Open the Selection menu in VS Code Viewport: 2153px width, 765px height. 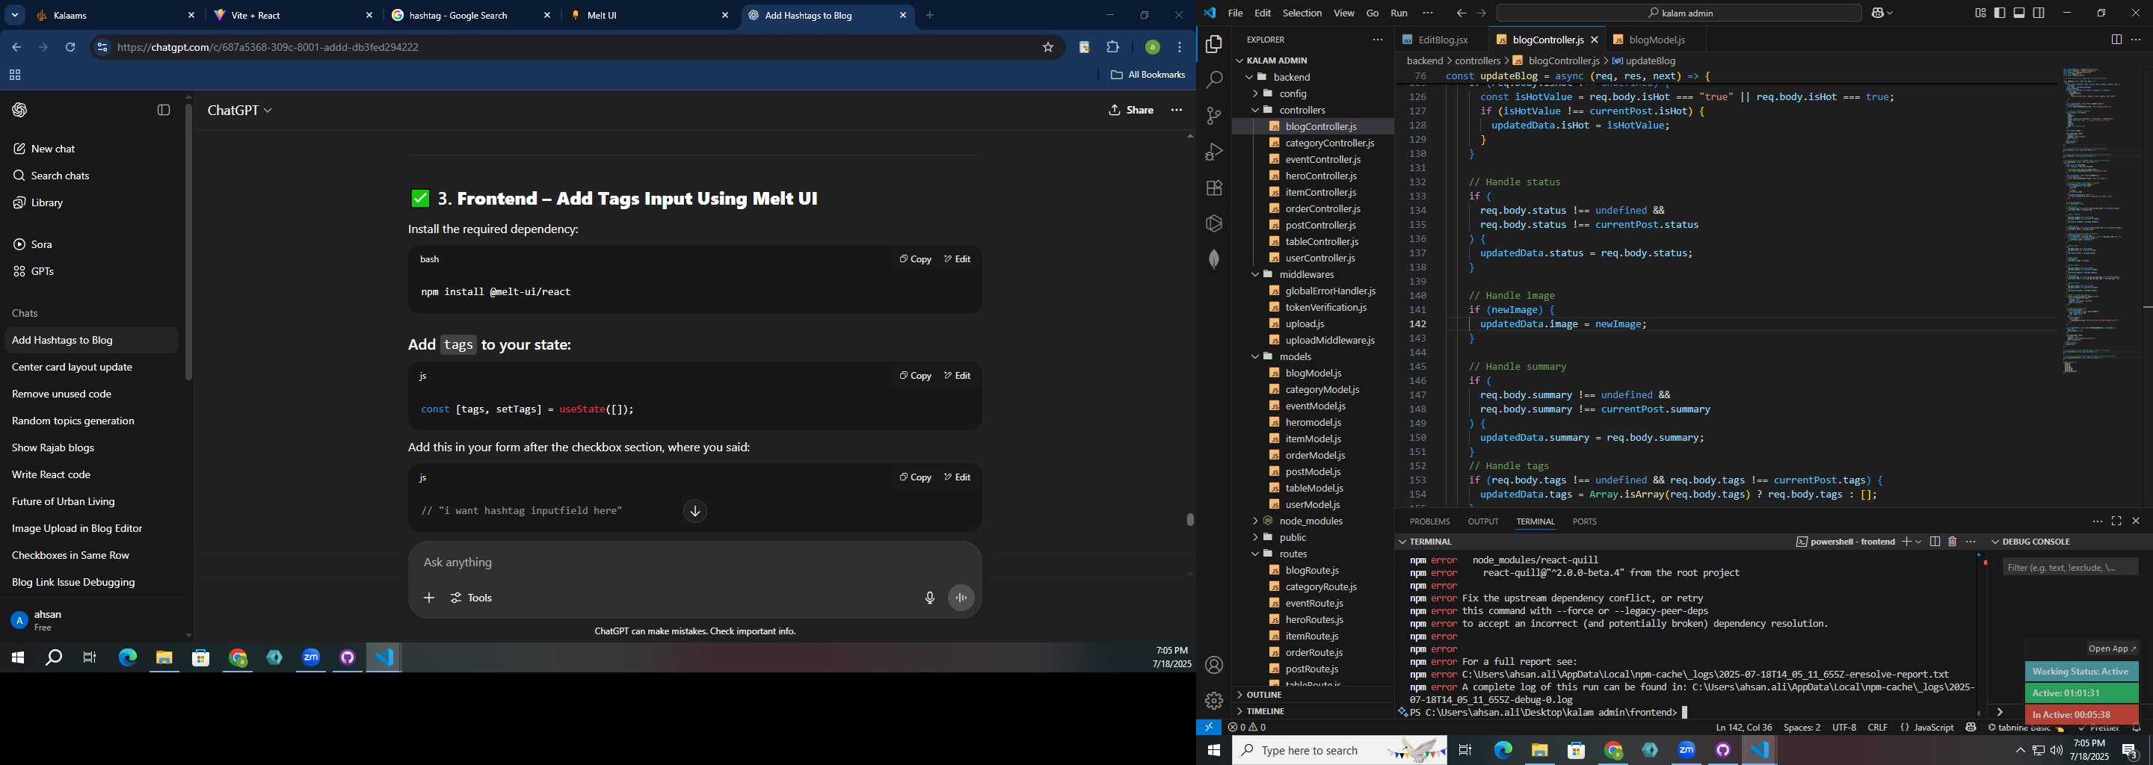click(x=1302, y=13)
